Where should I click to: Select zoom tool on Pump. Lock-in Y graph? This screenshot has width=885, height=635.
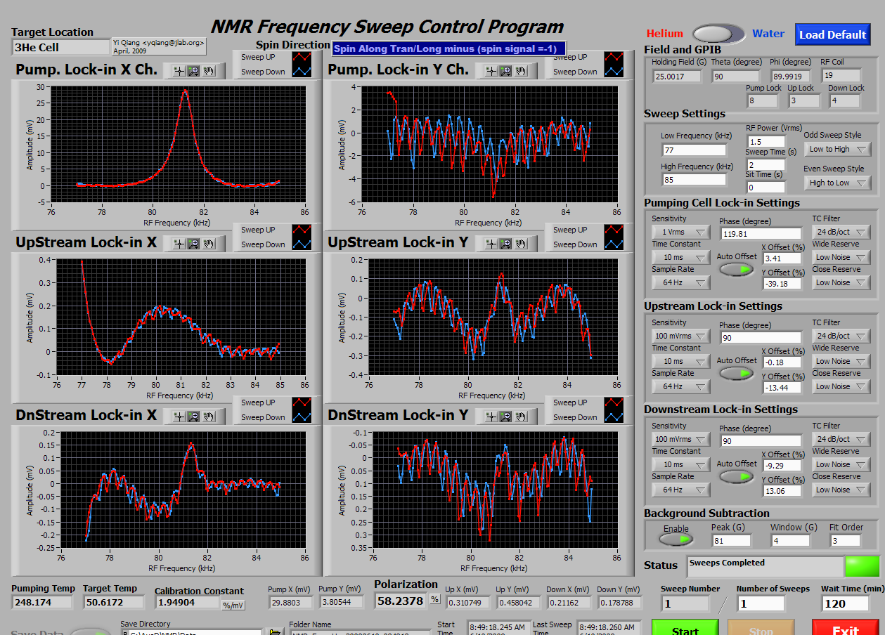click(x=506, y=71)
